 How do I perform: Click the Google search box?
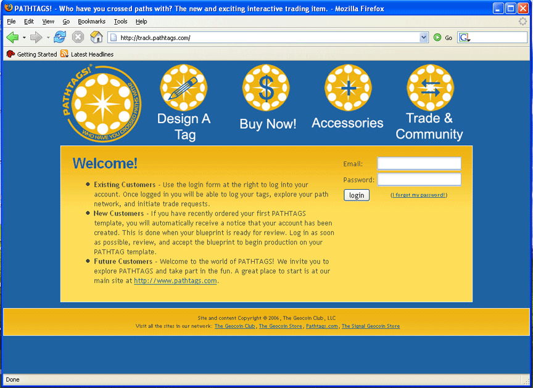[492, 38]
